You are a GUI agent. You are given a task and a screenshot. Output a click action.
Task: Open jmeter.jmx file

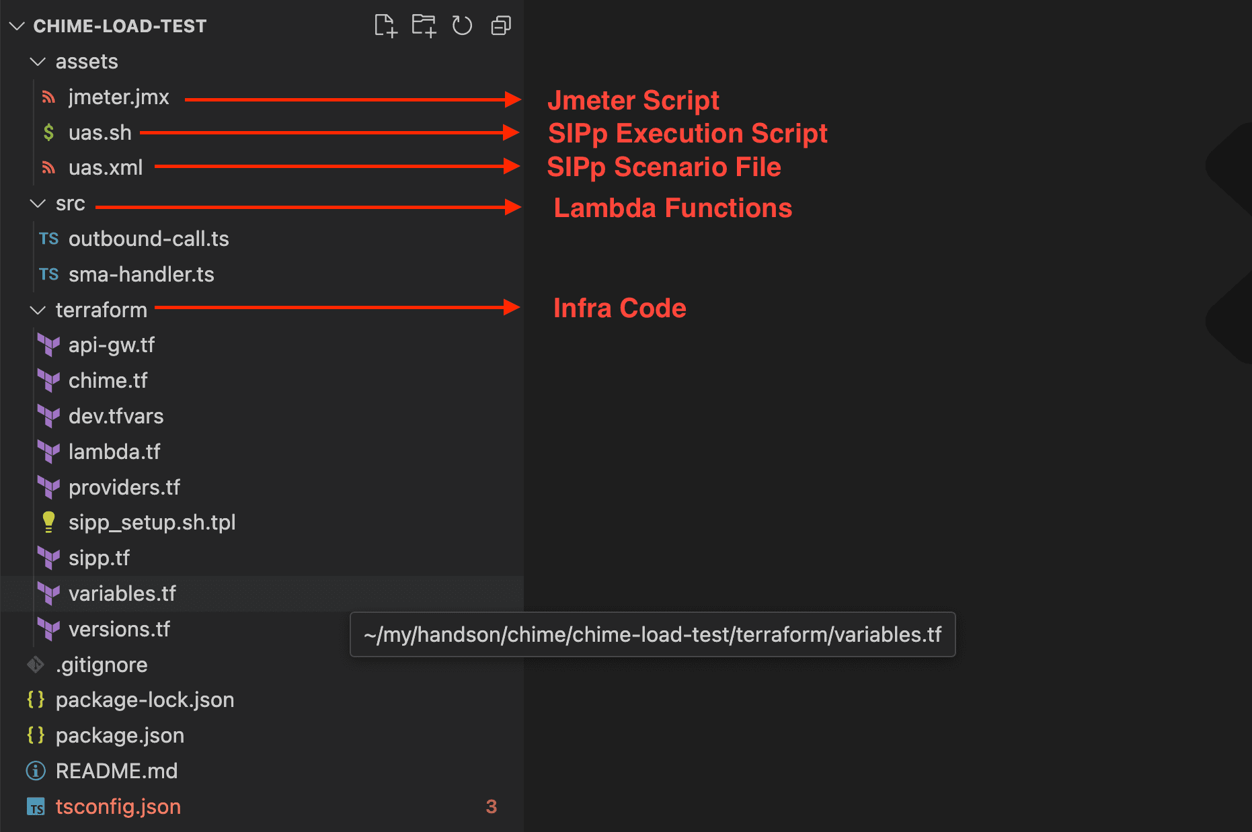(x=119, y=97)
